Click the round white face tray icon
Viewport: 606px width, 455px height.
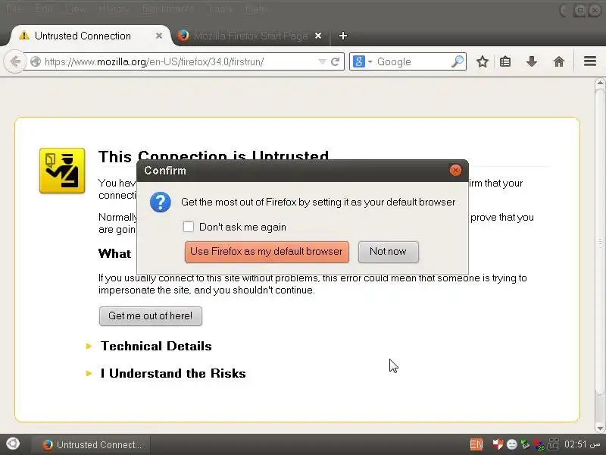coord(512,444)
